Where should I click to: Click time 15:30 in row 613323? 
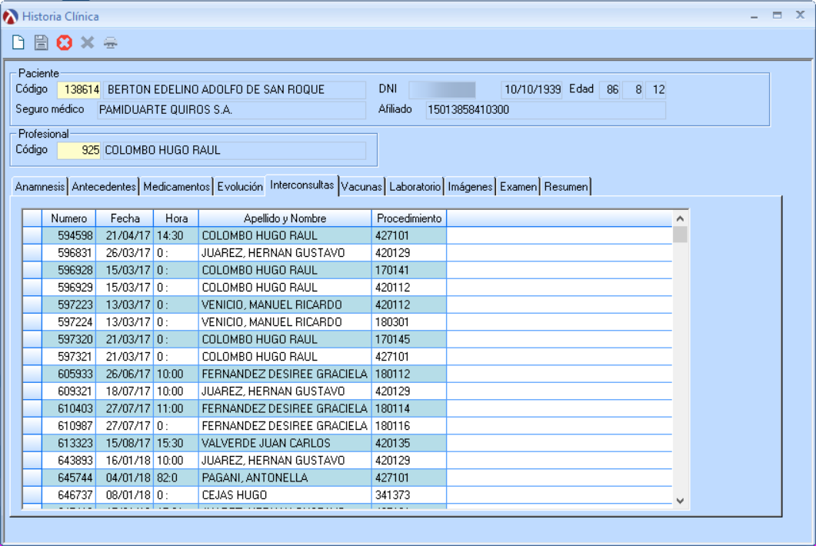pos(176,443)
